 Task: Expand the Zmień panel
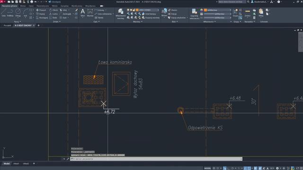point(57,22)
